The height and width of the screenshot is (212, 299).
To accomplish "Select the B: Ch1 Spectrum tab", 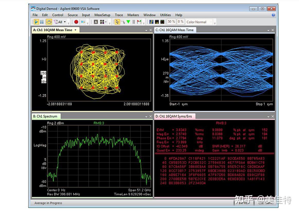I will [45, 116].
